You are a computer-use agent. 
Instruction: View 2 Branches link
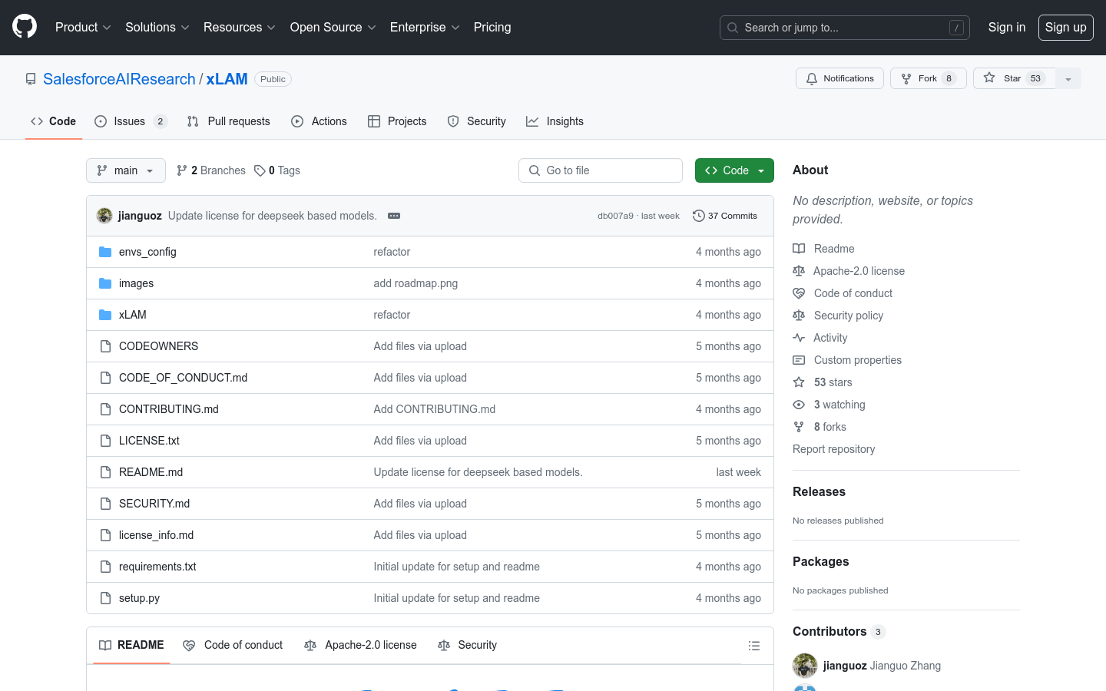[x=211, y=170]
